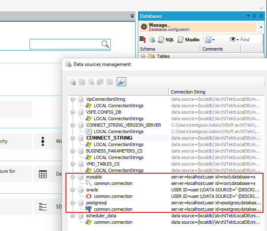267x231 pixels.
Task: Select the oracle data source
Action: click(x=92, y=190)
